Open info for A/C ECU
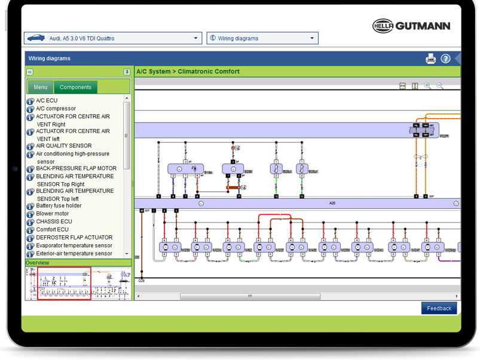 [30, 101]
